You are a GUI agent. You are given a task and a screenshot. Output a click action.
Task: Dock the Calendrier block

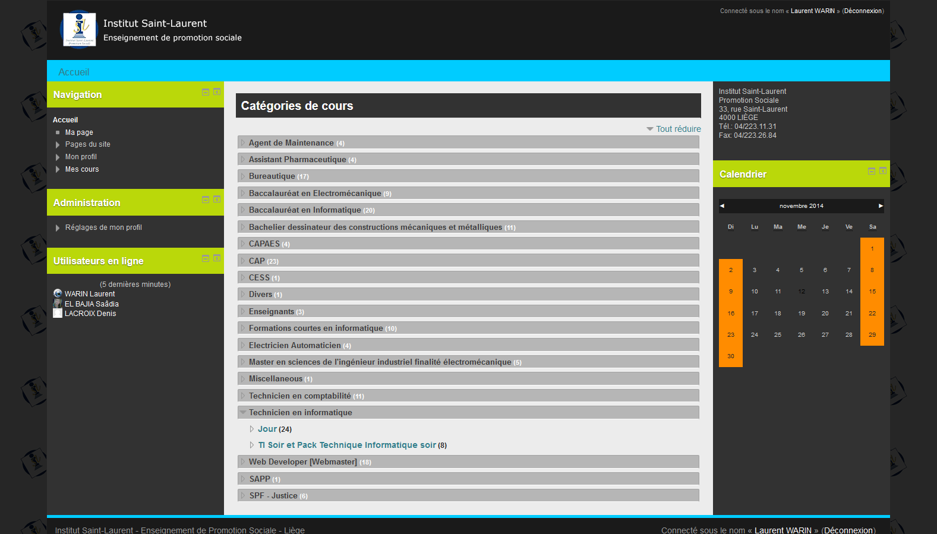[883, 171]
